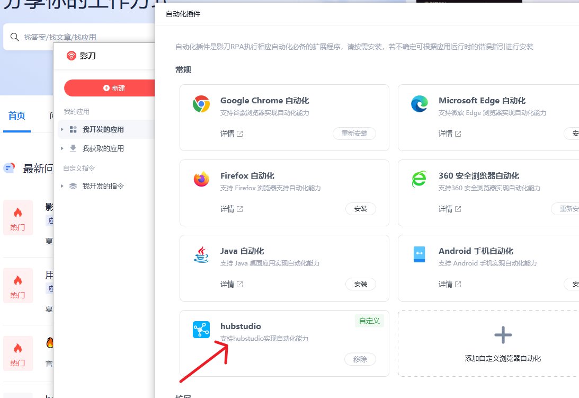This screenshot has height=398, width=579.
Task: Click the Google Chrome 自动化 title
Action: click(265, 101)
